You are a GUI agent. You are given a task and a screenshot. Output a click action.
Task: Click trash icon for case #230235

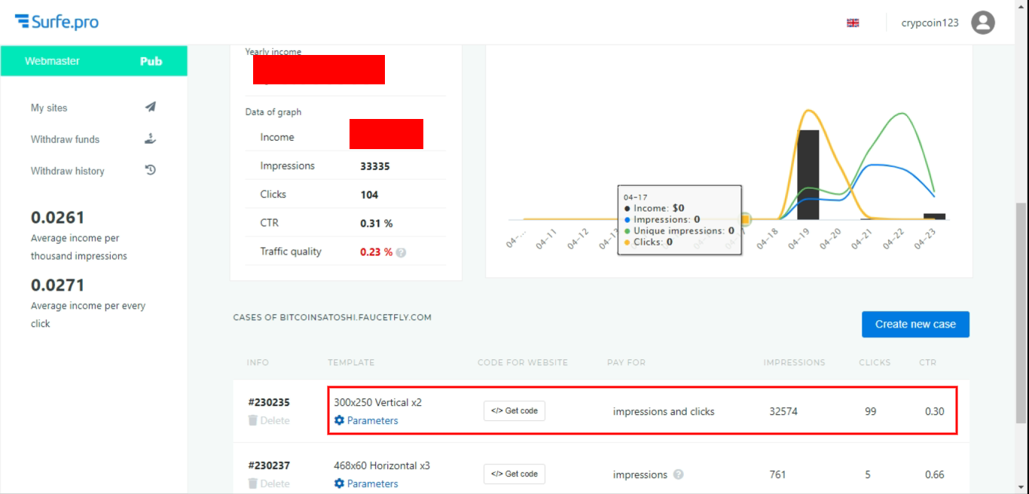click(x=252, y=420)
